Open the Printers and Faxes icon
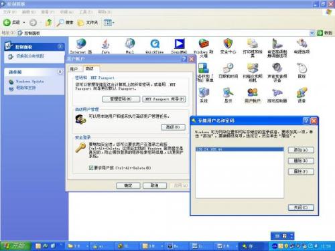This screenshot has width=335, height=251. 253,48
